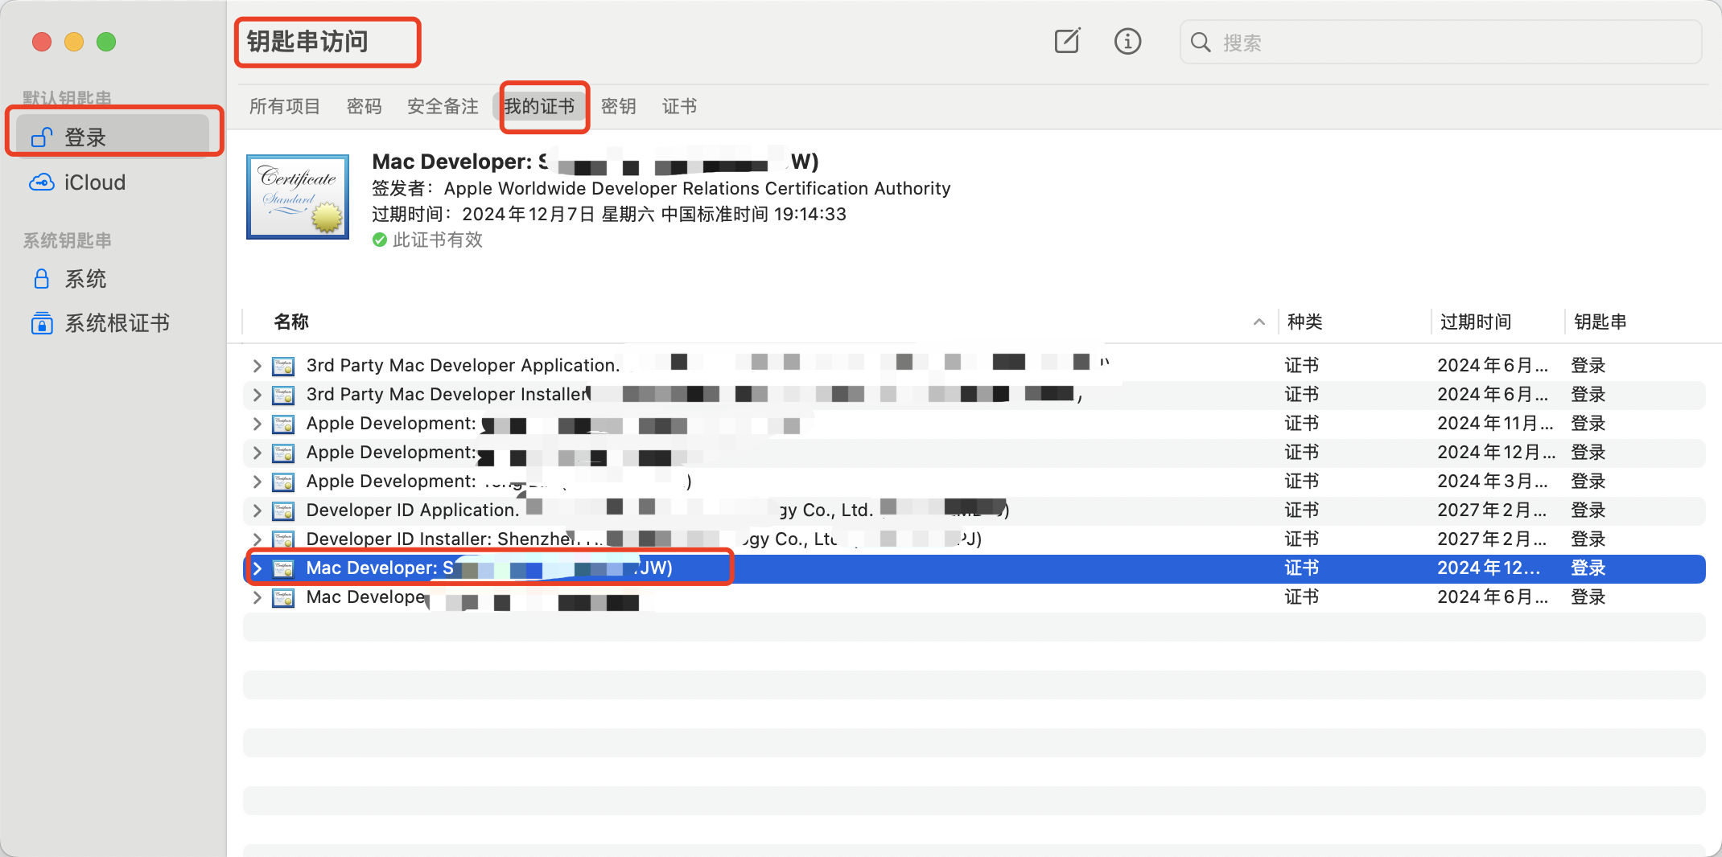Click the magnifier icon in search field
Screen dimensions: 1722x857
click(x=1200, y=42)
